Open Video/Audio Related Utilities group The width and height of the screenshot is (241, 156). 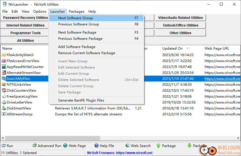180,18
